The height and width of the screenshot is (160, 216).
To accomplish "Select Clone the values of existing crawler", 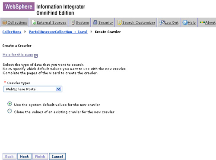I will (10, 111).
